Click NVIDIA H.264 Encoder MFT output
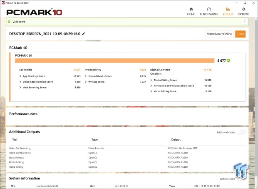This screenshot has height=189, width=258. click(183, 148)
